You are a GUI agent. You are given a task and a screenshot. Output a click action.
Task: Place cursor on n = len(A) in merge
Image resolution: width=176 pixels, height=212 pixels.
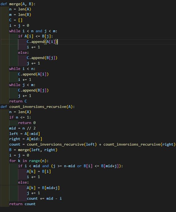(20, 9)
